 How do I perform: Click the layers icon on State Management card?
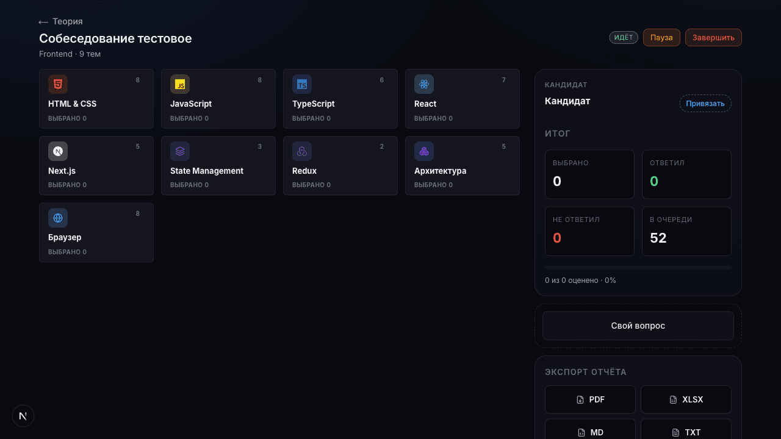[180, 151]
